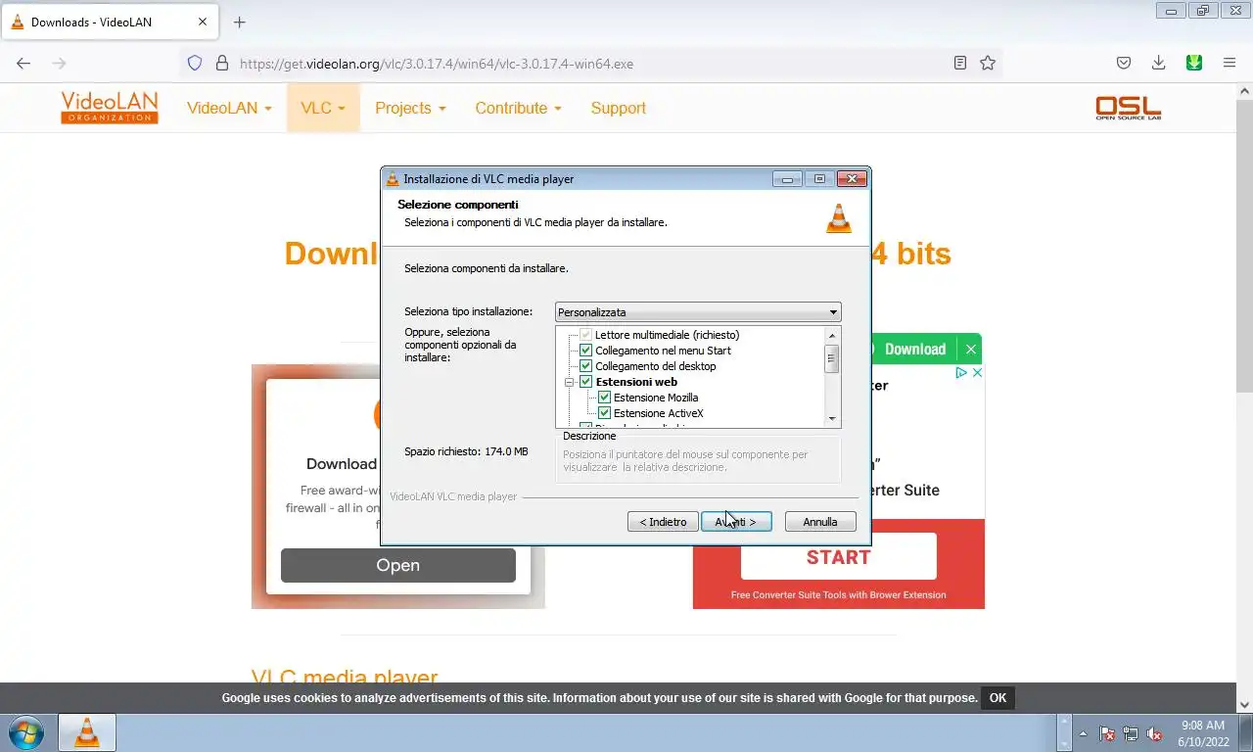This screenshot has height=752, width=1253.
Task: Open the Projects navigation dropdown
Action: point(410,108)
